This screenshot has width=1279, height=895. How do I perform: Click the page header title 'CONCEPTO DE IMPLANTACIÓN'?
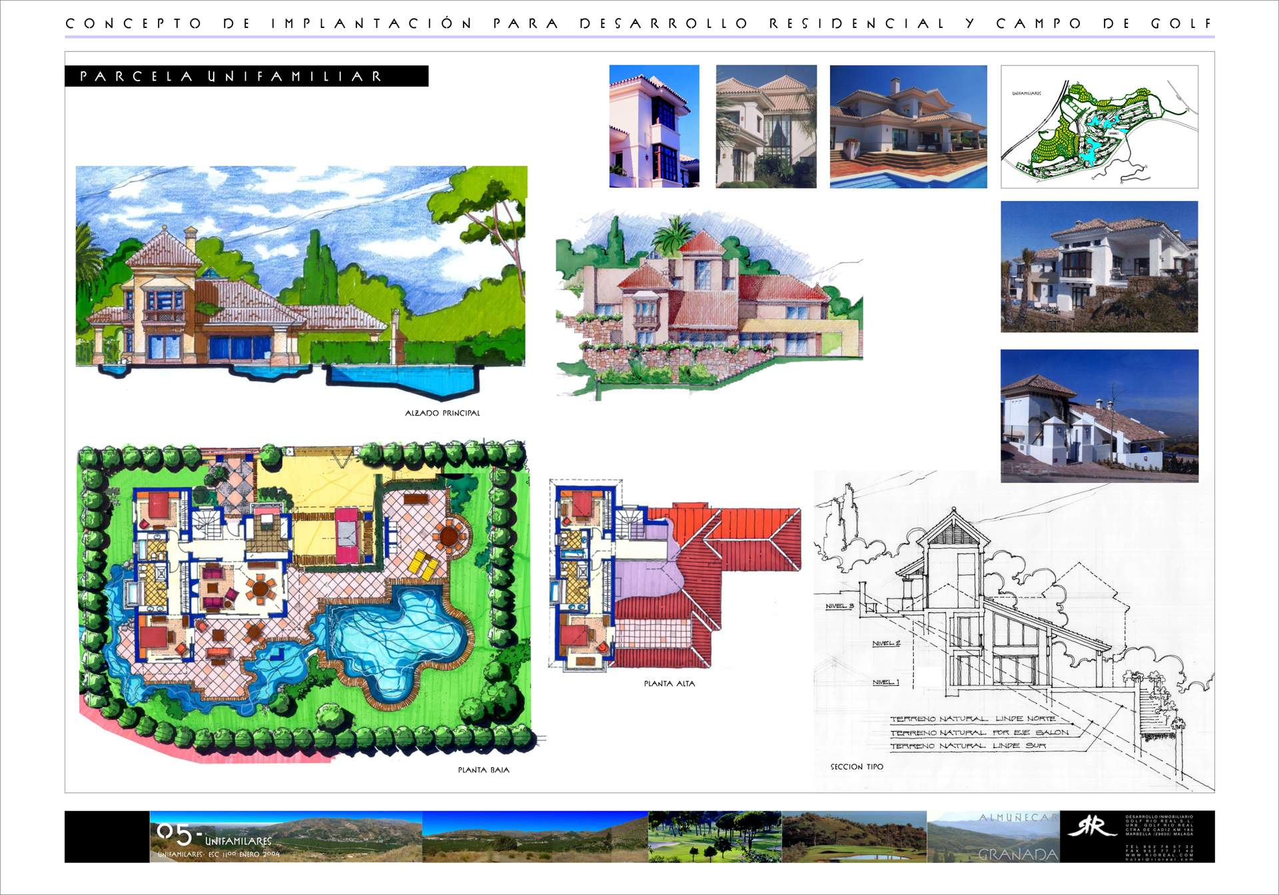coord(269,23)
